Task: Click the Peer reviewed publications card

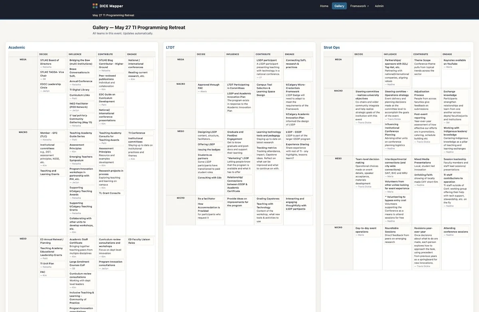Action: pos(111,83)
